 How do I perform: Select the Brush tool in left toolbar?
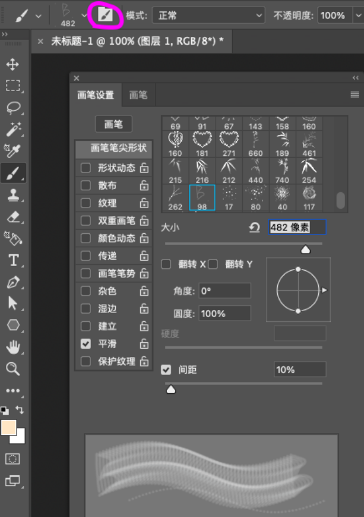(x=13, y=173)
